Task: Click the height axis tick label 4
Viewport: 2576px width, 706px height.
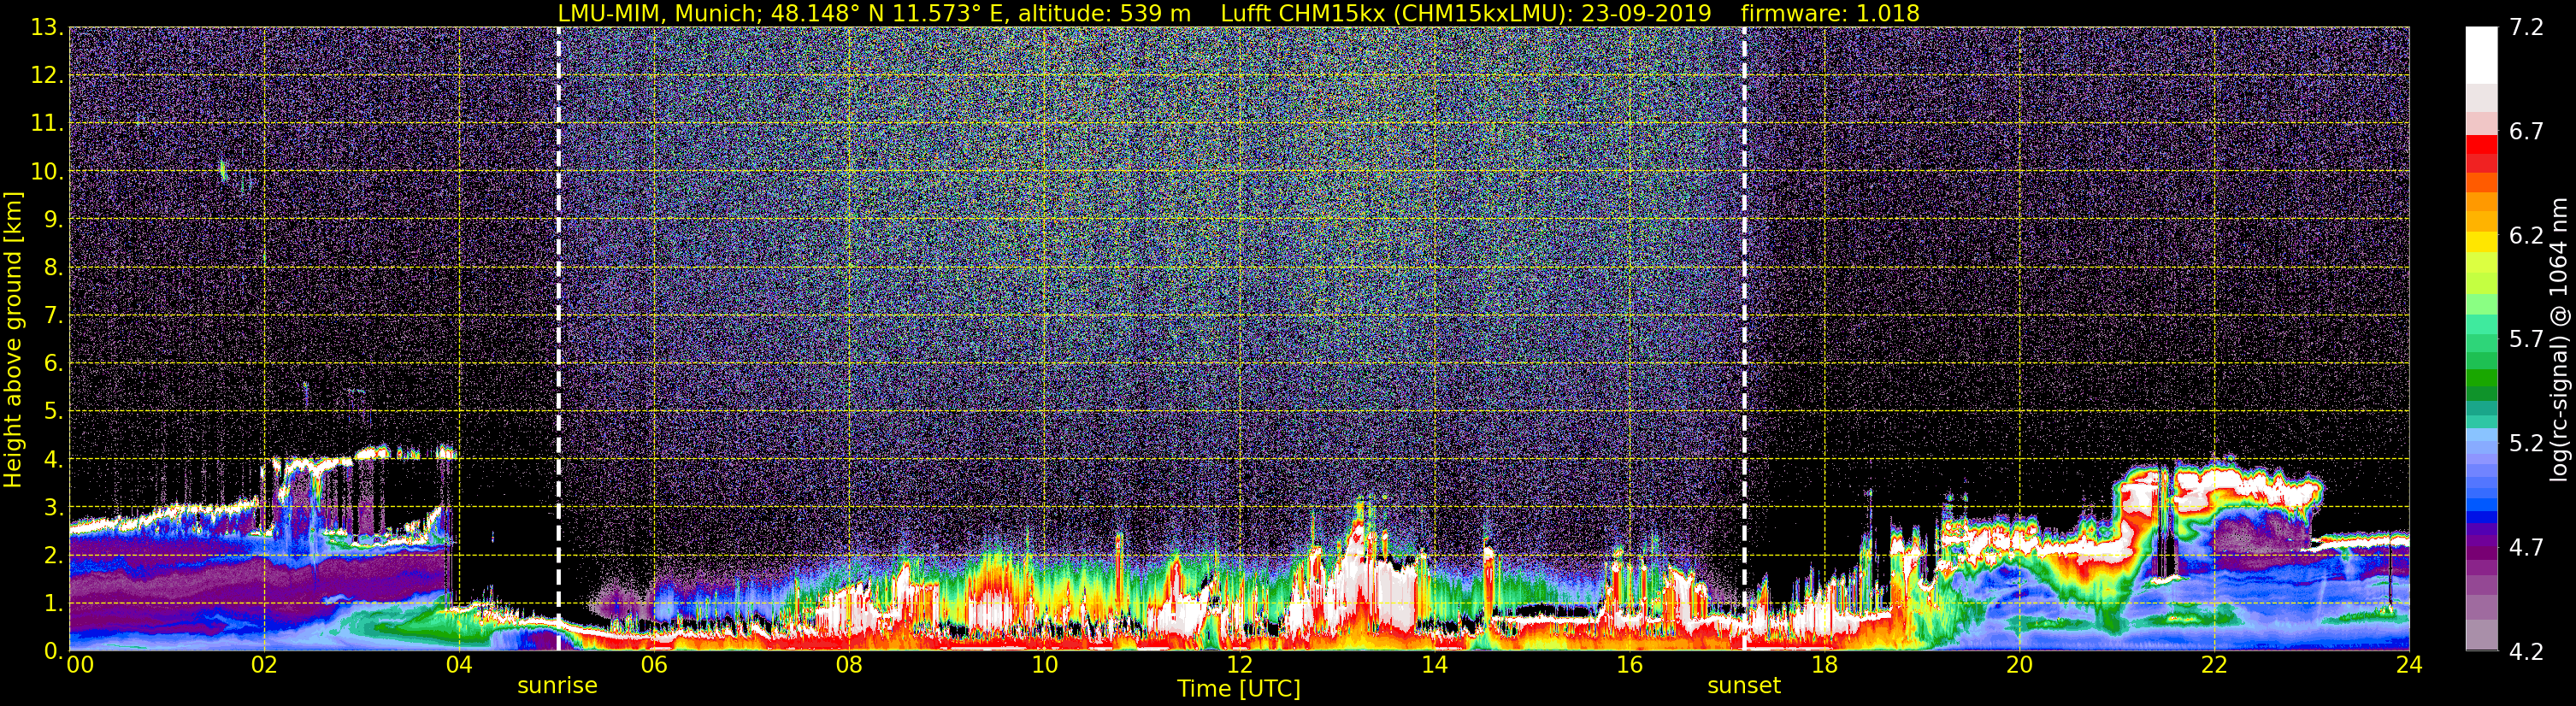Action: [x=51, y=459]
